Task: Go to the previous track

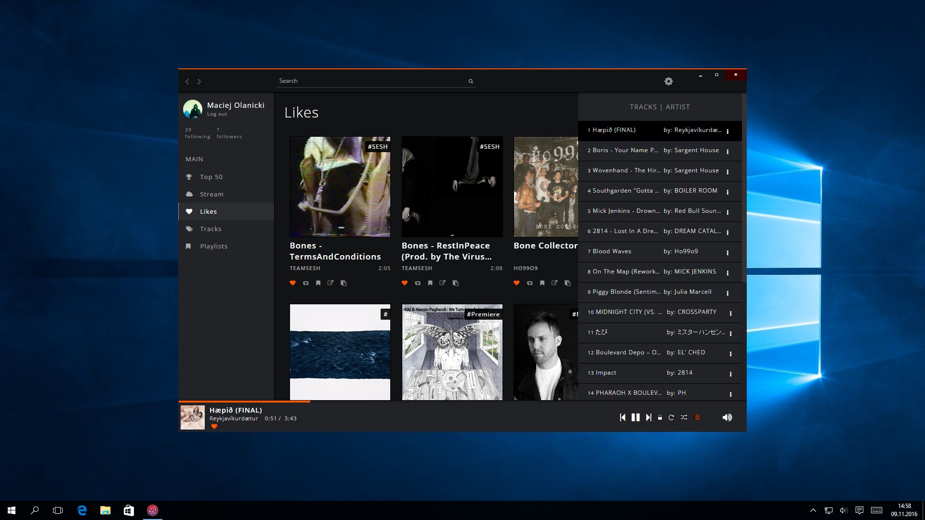Action: coord(622,417)
